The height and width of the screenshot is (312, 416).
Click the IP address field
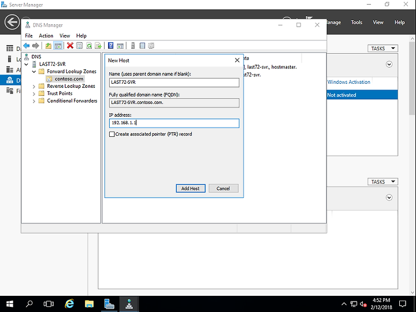tap(174, 123)
